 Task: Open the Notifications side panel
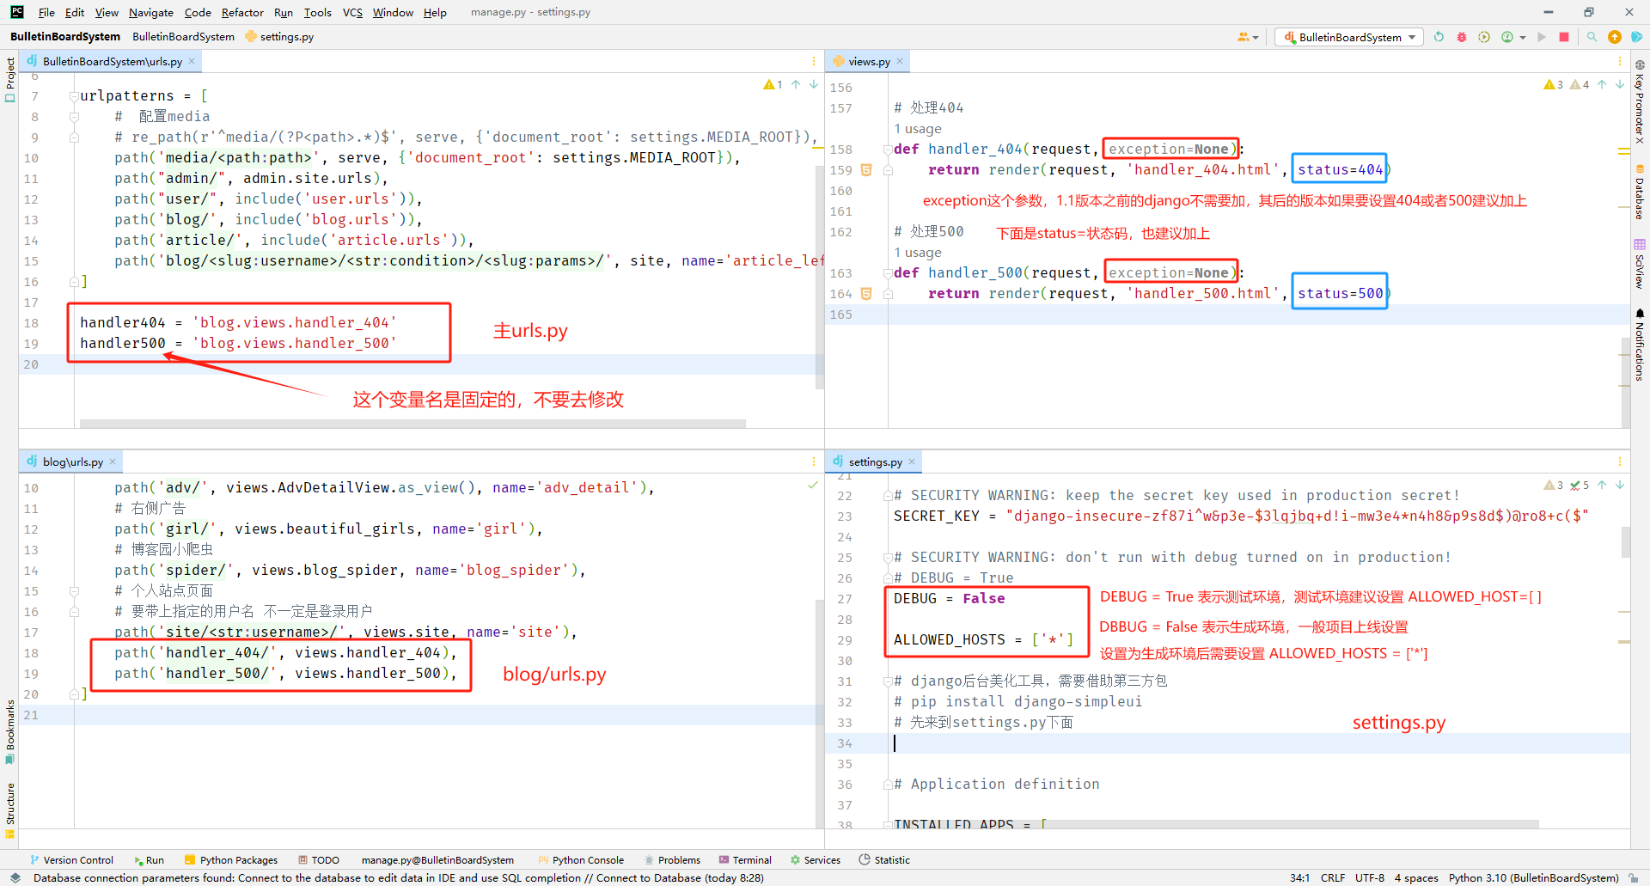[x=1640, y=344]
